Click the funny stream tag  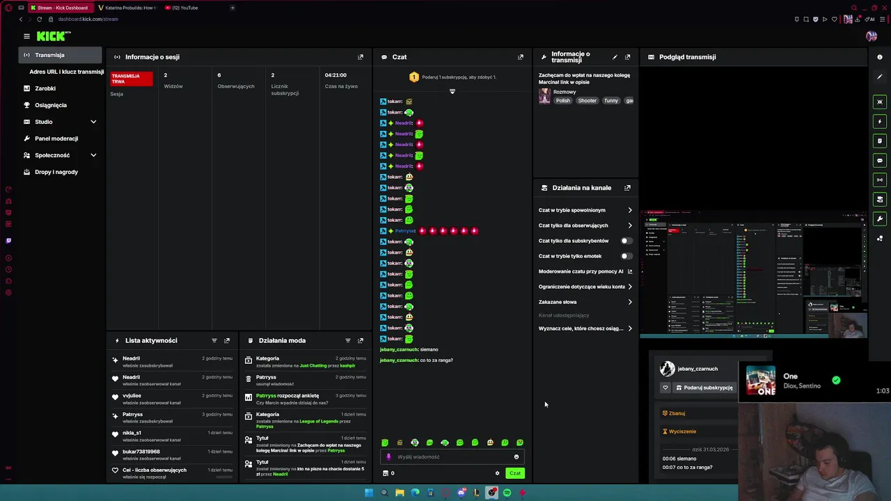[611, 101]
